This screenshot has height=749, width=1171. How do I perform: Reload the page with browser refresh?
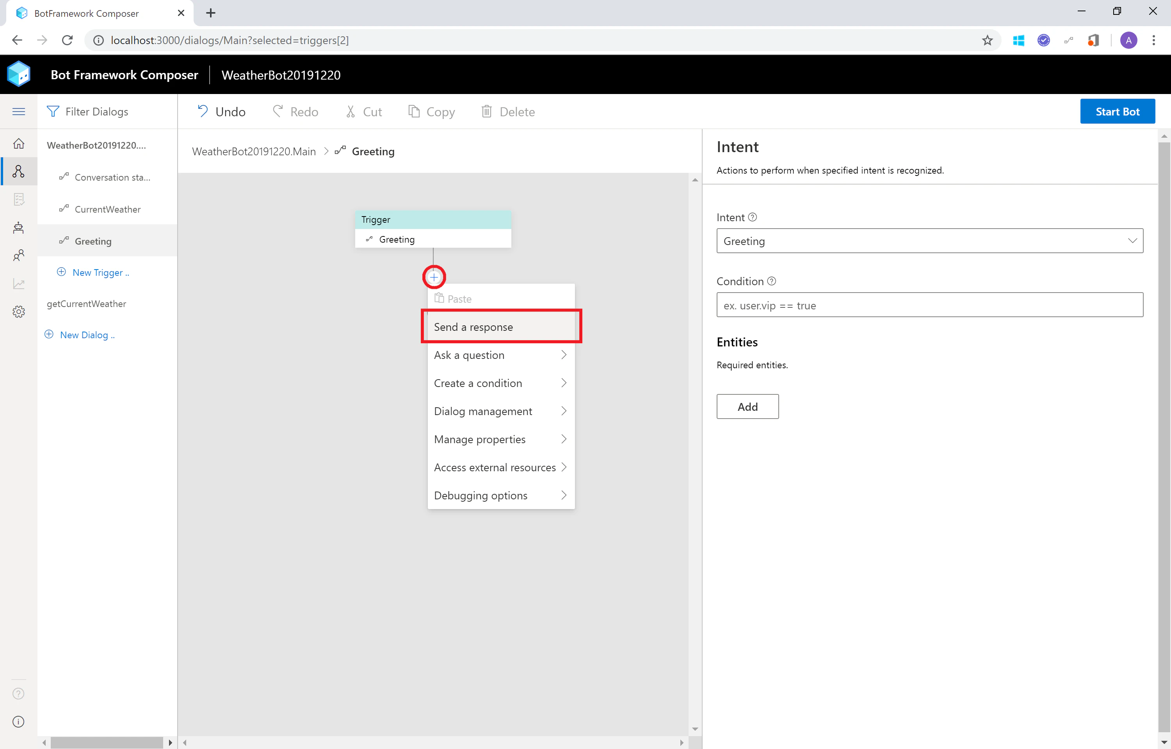pyautogui.click(x=67, y=40)
